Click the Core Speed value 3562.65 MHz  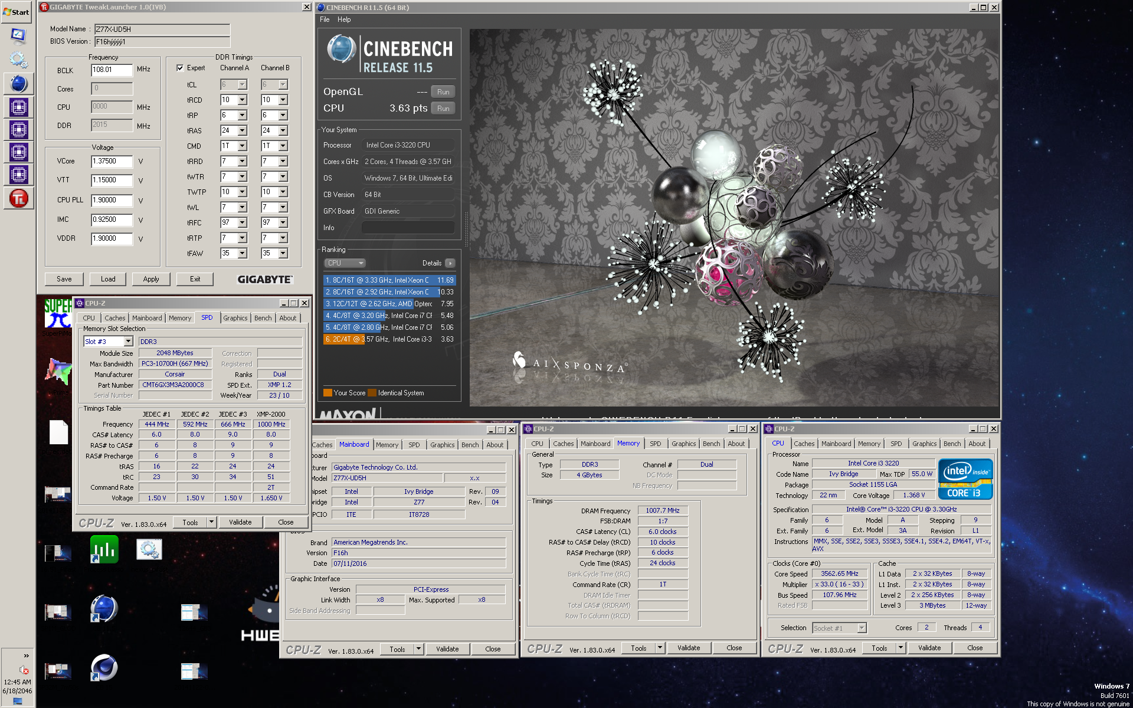coord(840,573)
